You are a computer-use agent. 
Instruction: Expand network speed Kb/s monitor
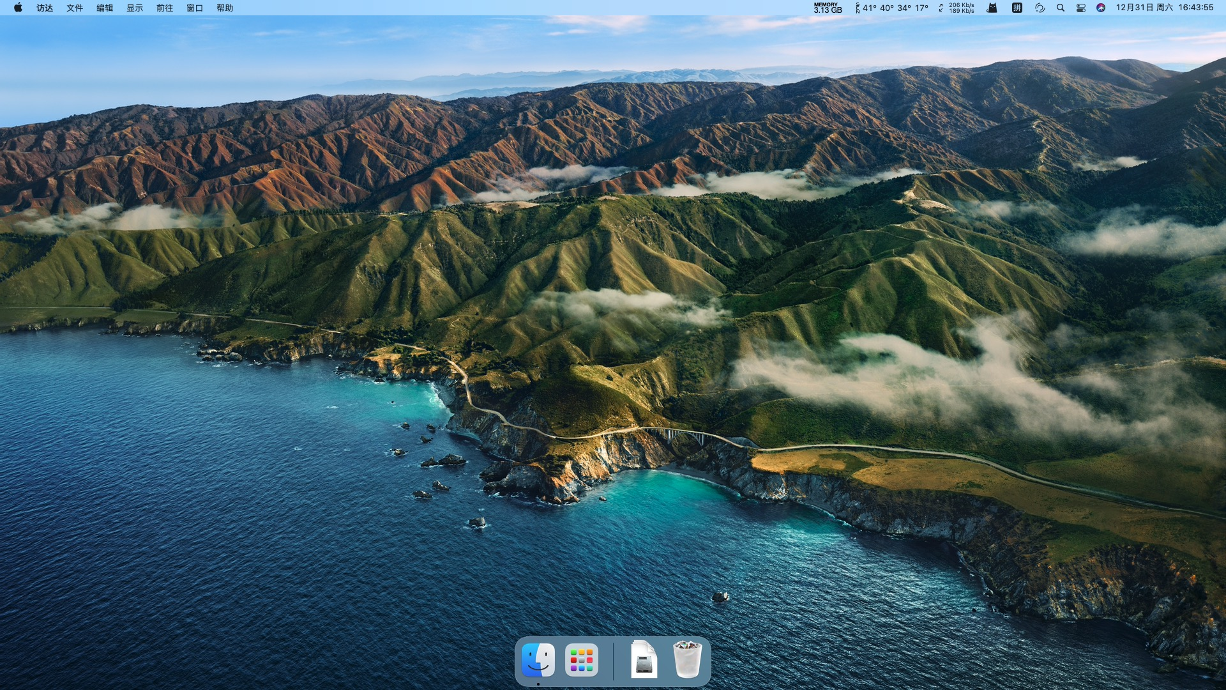point(957,8)
